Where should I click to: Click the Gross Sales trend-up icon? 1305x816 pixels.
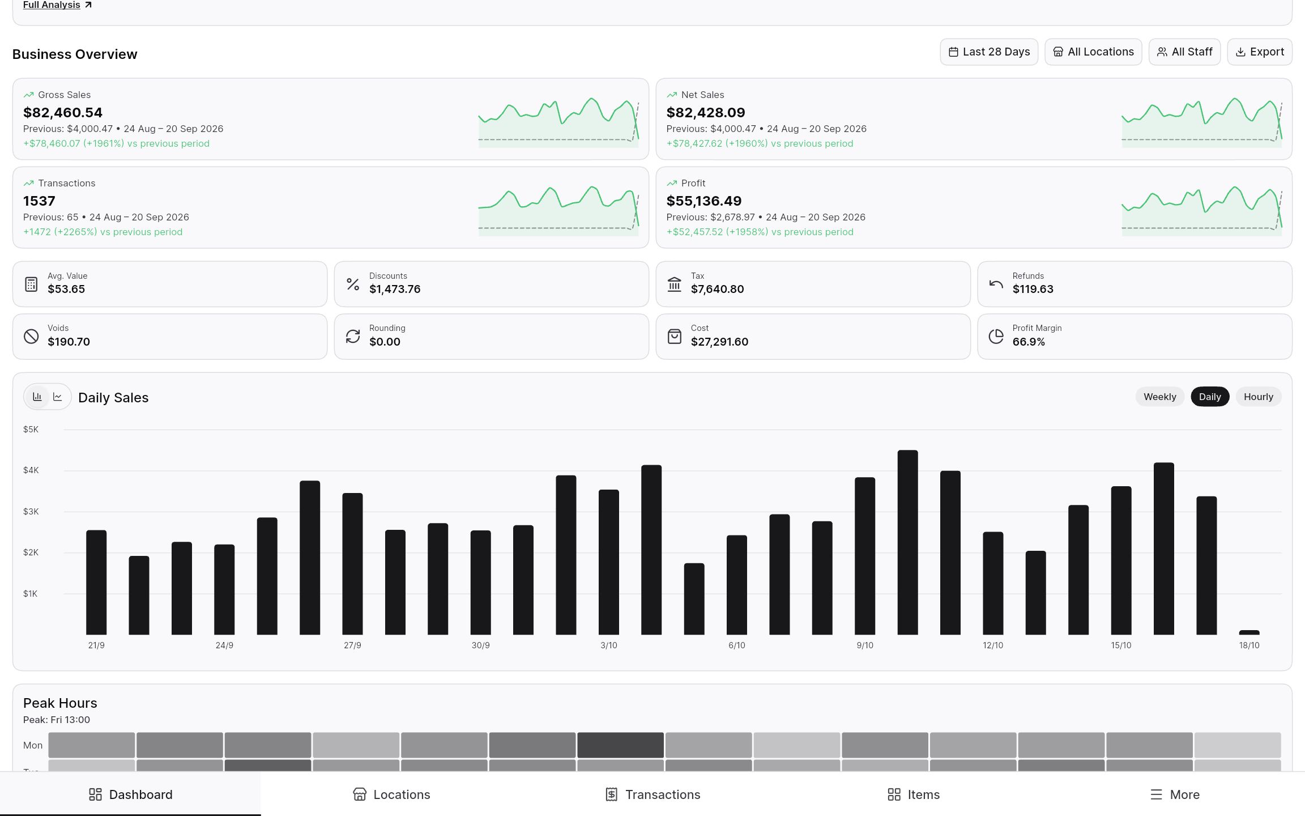[28, 95]
